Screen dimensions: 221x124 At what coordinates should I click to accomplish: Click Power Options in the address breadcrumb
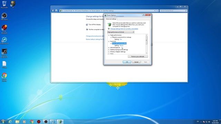96,11
